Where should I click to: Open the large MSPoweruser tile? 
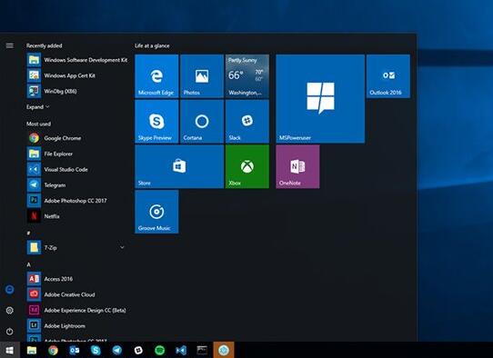pos(320,99)
